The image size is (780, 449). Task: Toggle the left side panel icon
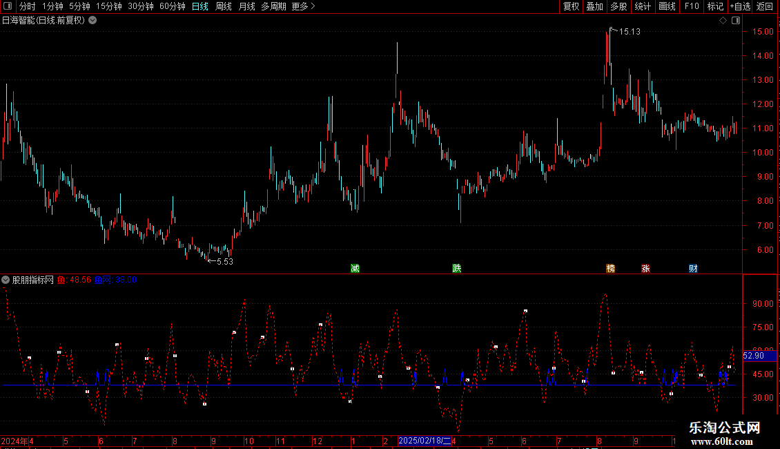click(8, 6)
